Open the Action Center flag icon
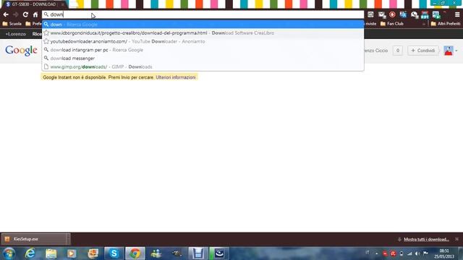This screenshot has height=260, width=463. pyautogui.click(x=425, y=253)
